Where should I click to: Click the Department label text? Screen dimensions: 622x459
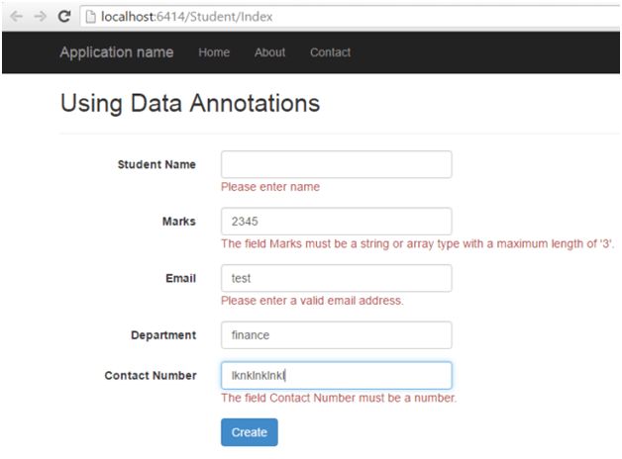click(163, 335)
